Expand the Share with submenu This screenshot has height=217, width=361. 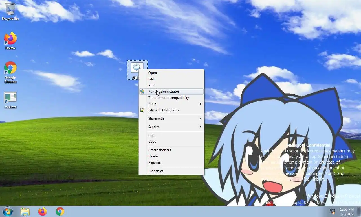(171, 118)
